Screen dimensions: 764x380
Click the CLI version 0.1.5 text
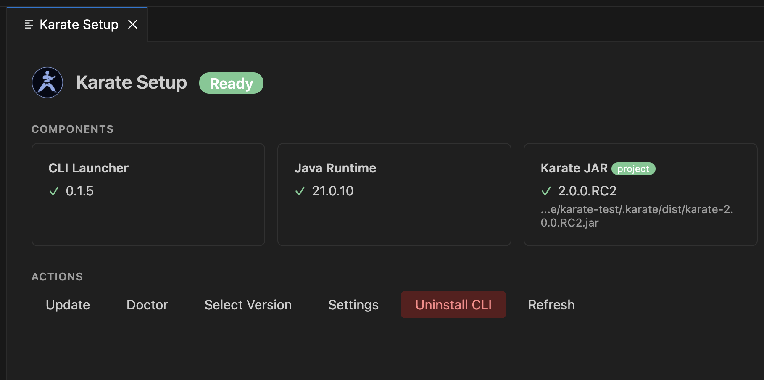point(80,191)
